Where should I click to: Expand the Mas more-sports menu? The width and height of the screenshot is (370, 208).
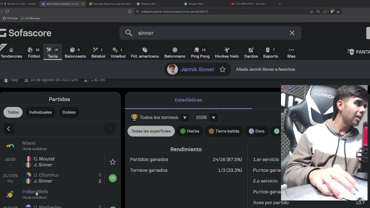pos(291,53)
